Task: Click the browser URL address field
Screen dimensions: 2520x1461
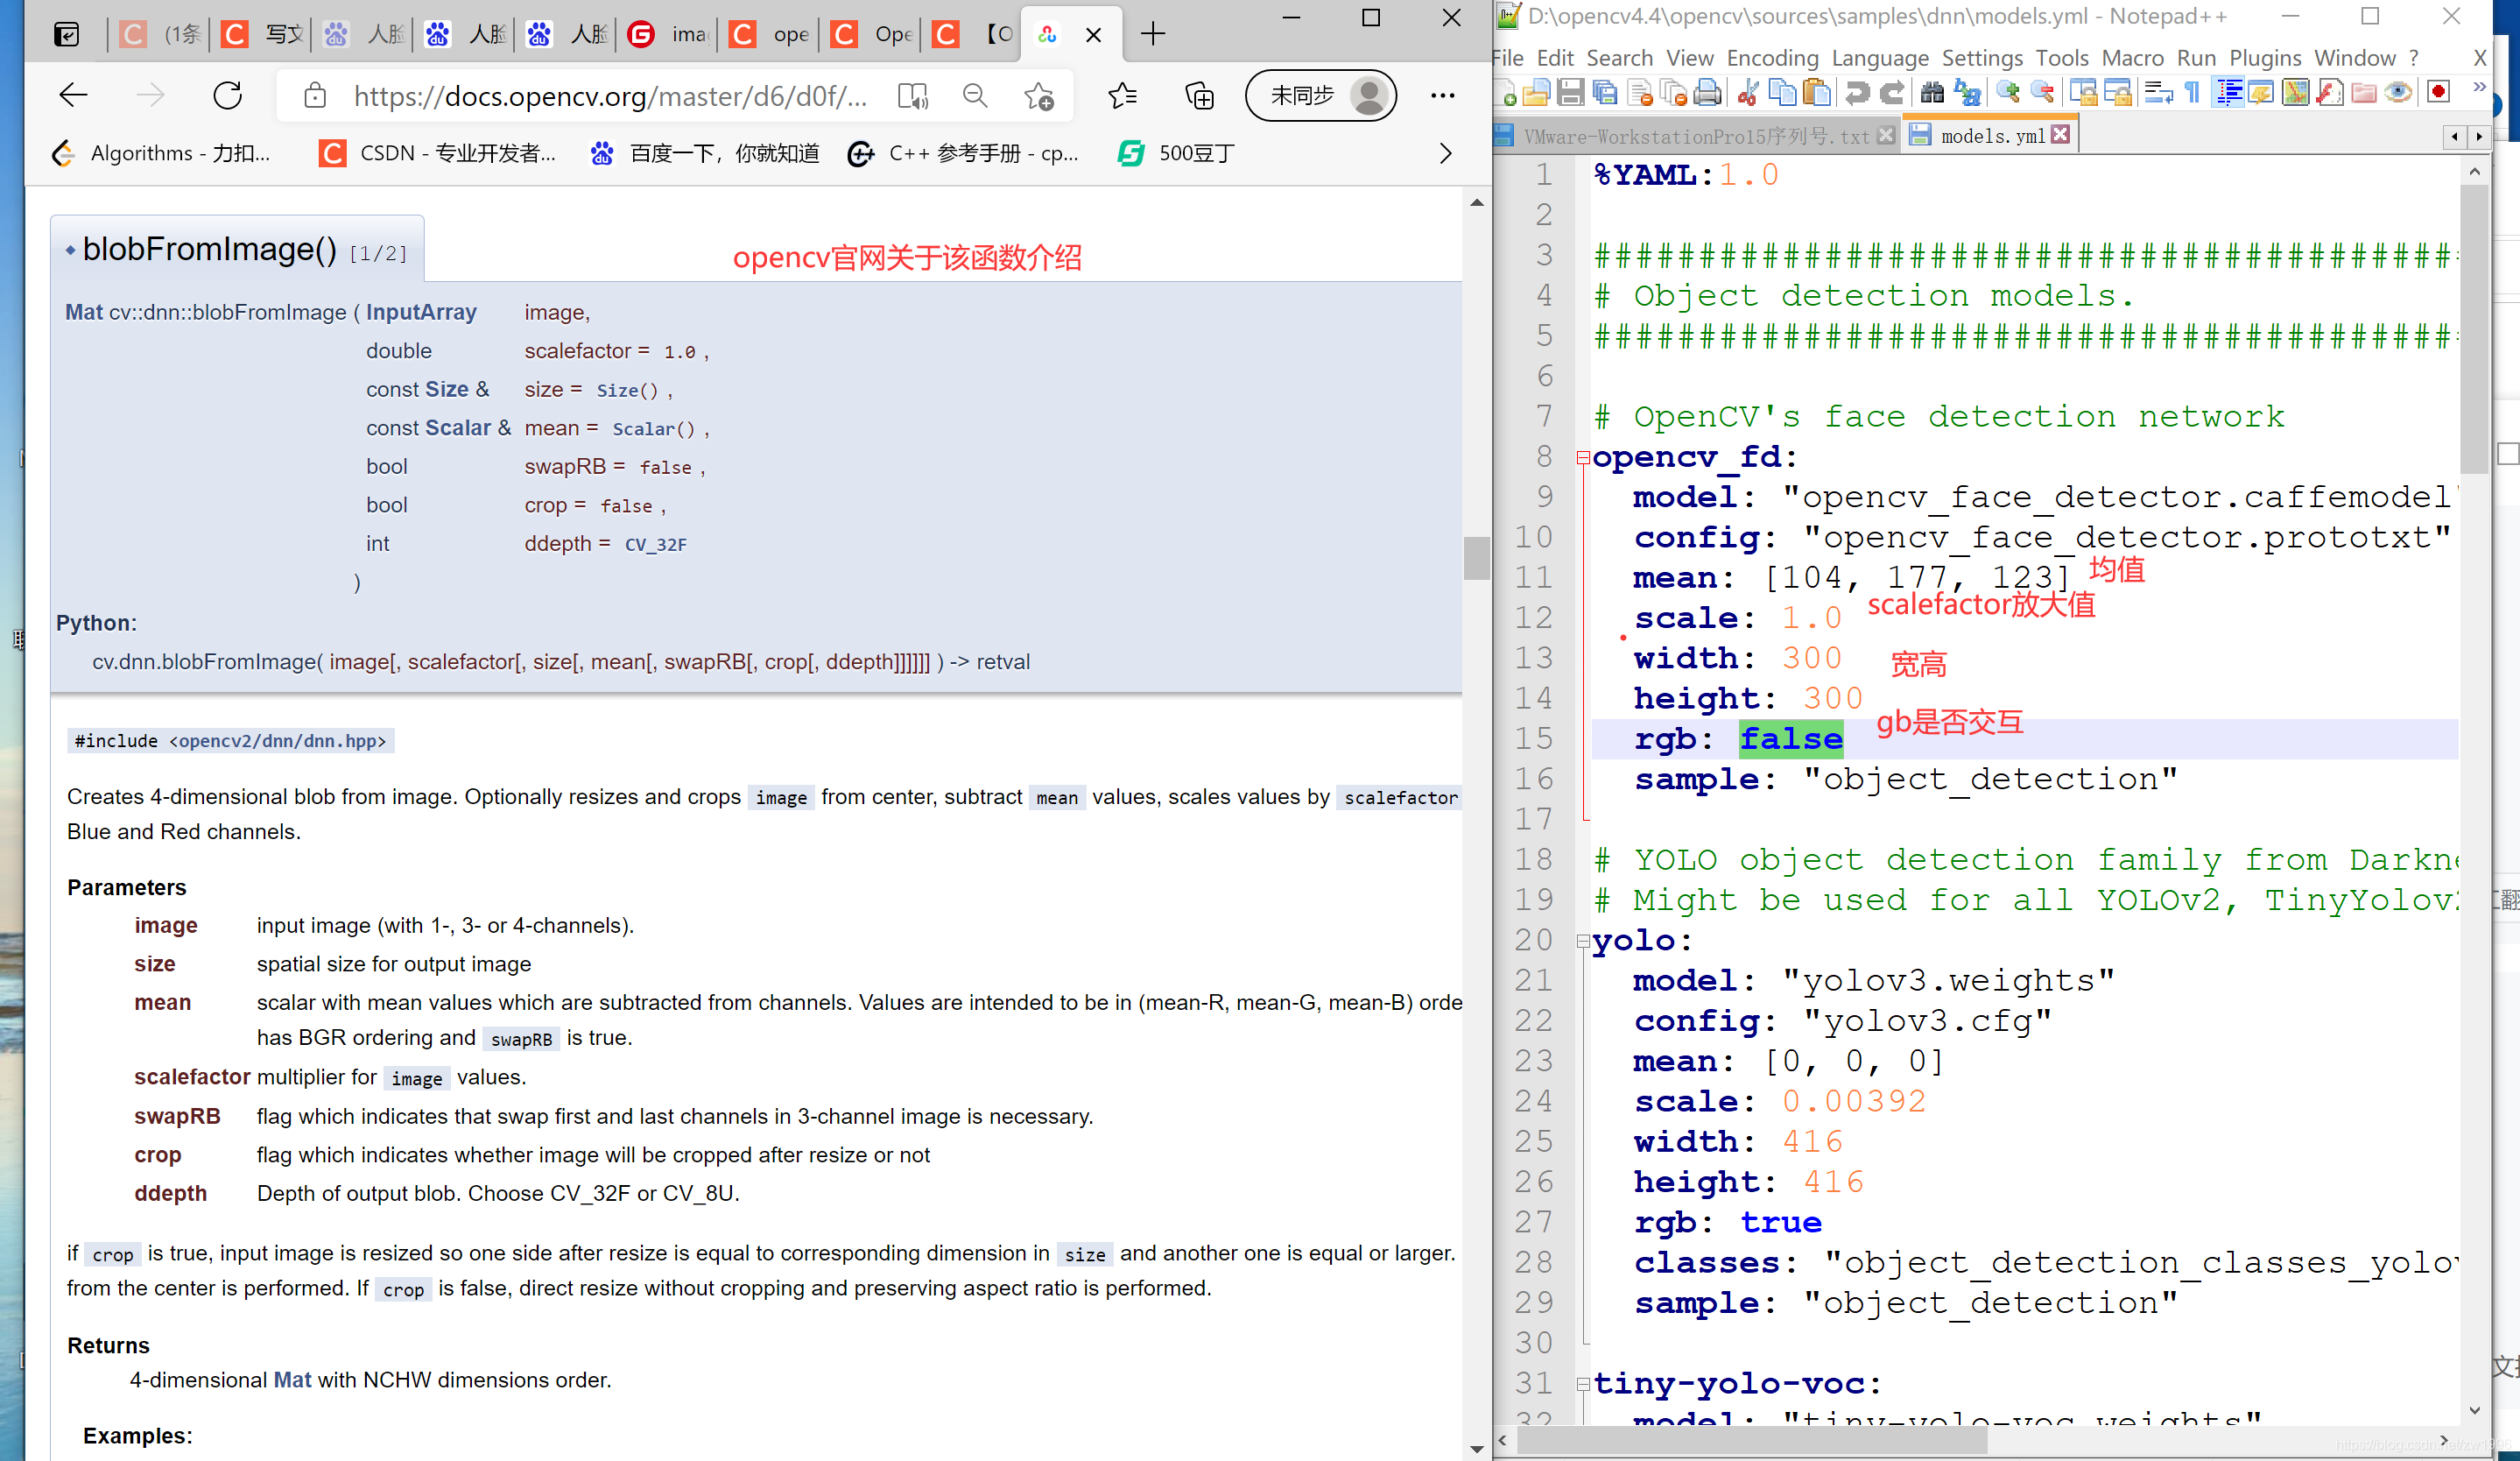Action: (610, 96)
